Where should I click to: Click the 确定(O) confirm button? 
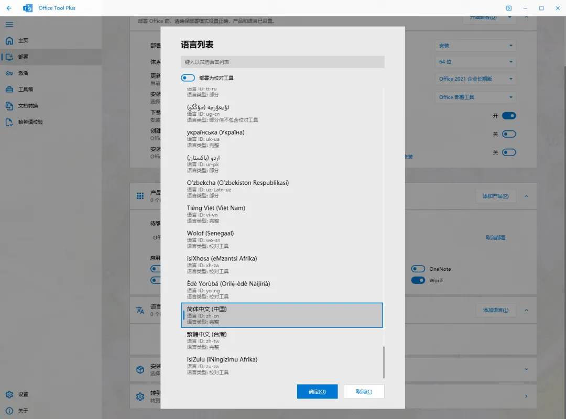point(317,392)
